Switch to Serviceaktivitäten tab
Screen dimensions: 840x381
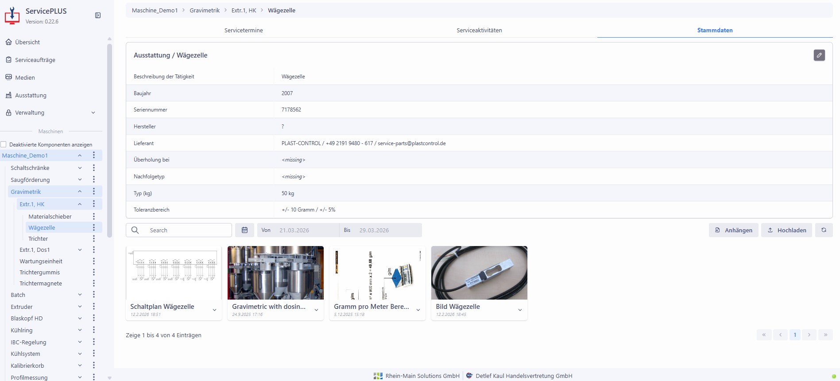pos(479,30)
